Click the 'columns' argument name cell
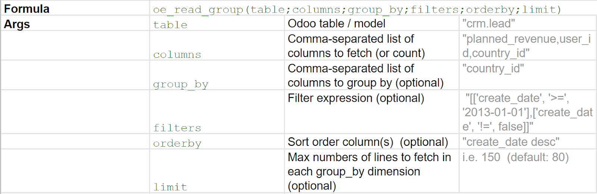This screenshot has height=194, width=597. pos(177,55)
